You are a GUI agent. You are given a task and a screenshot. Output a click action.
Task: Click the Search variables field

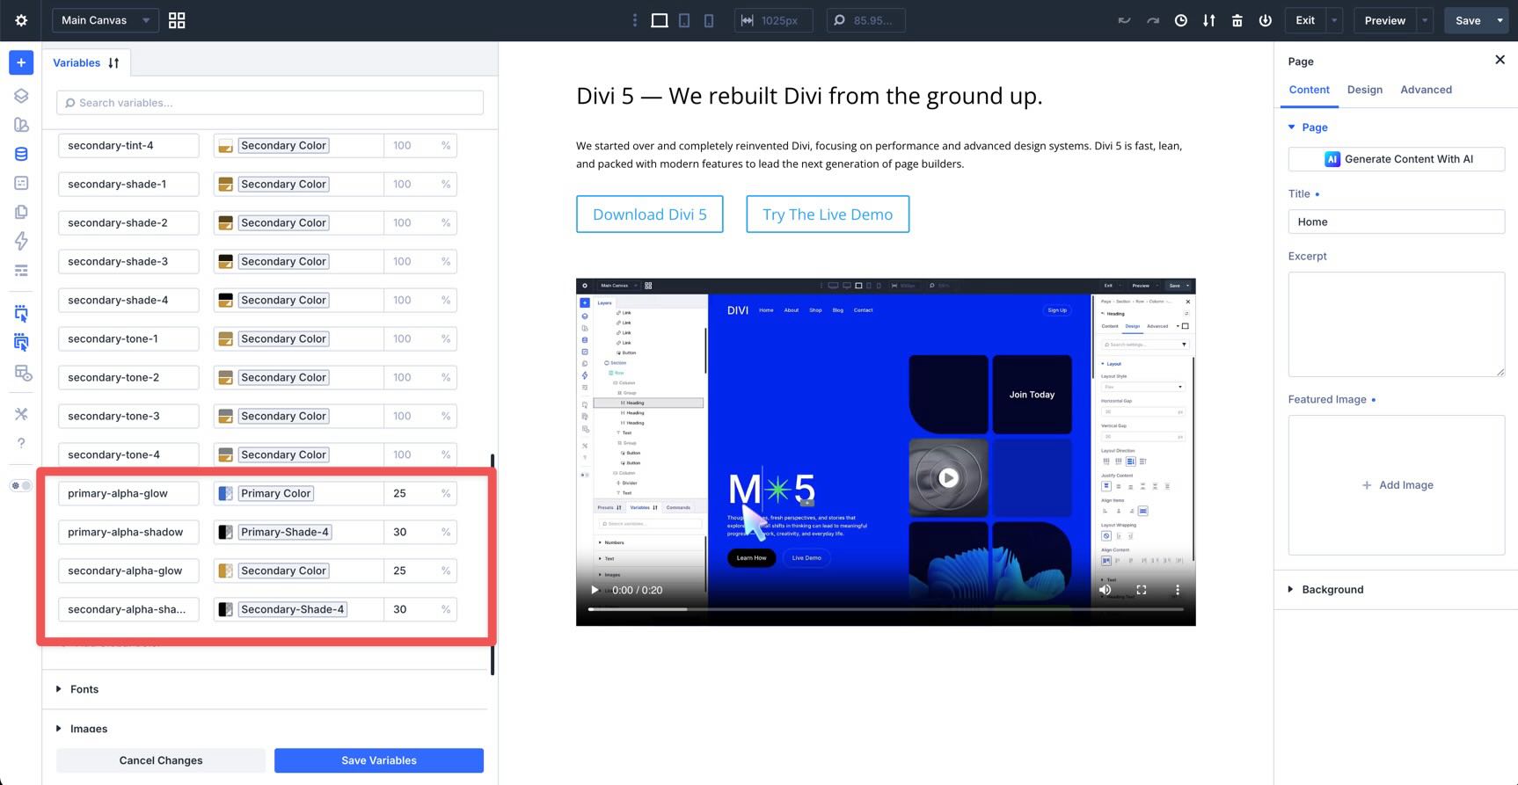(x=270, y=103)
